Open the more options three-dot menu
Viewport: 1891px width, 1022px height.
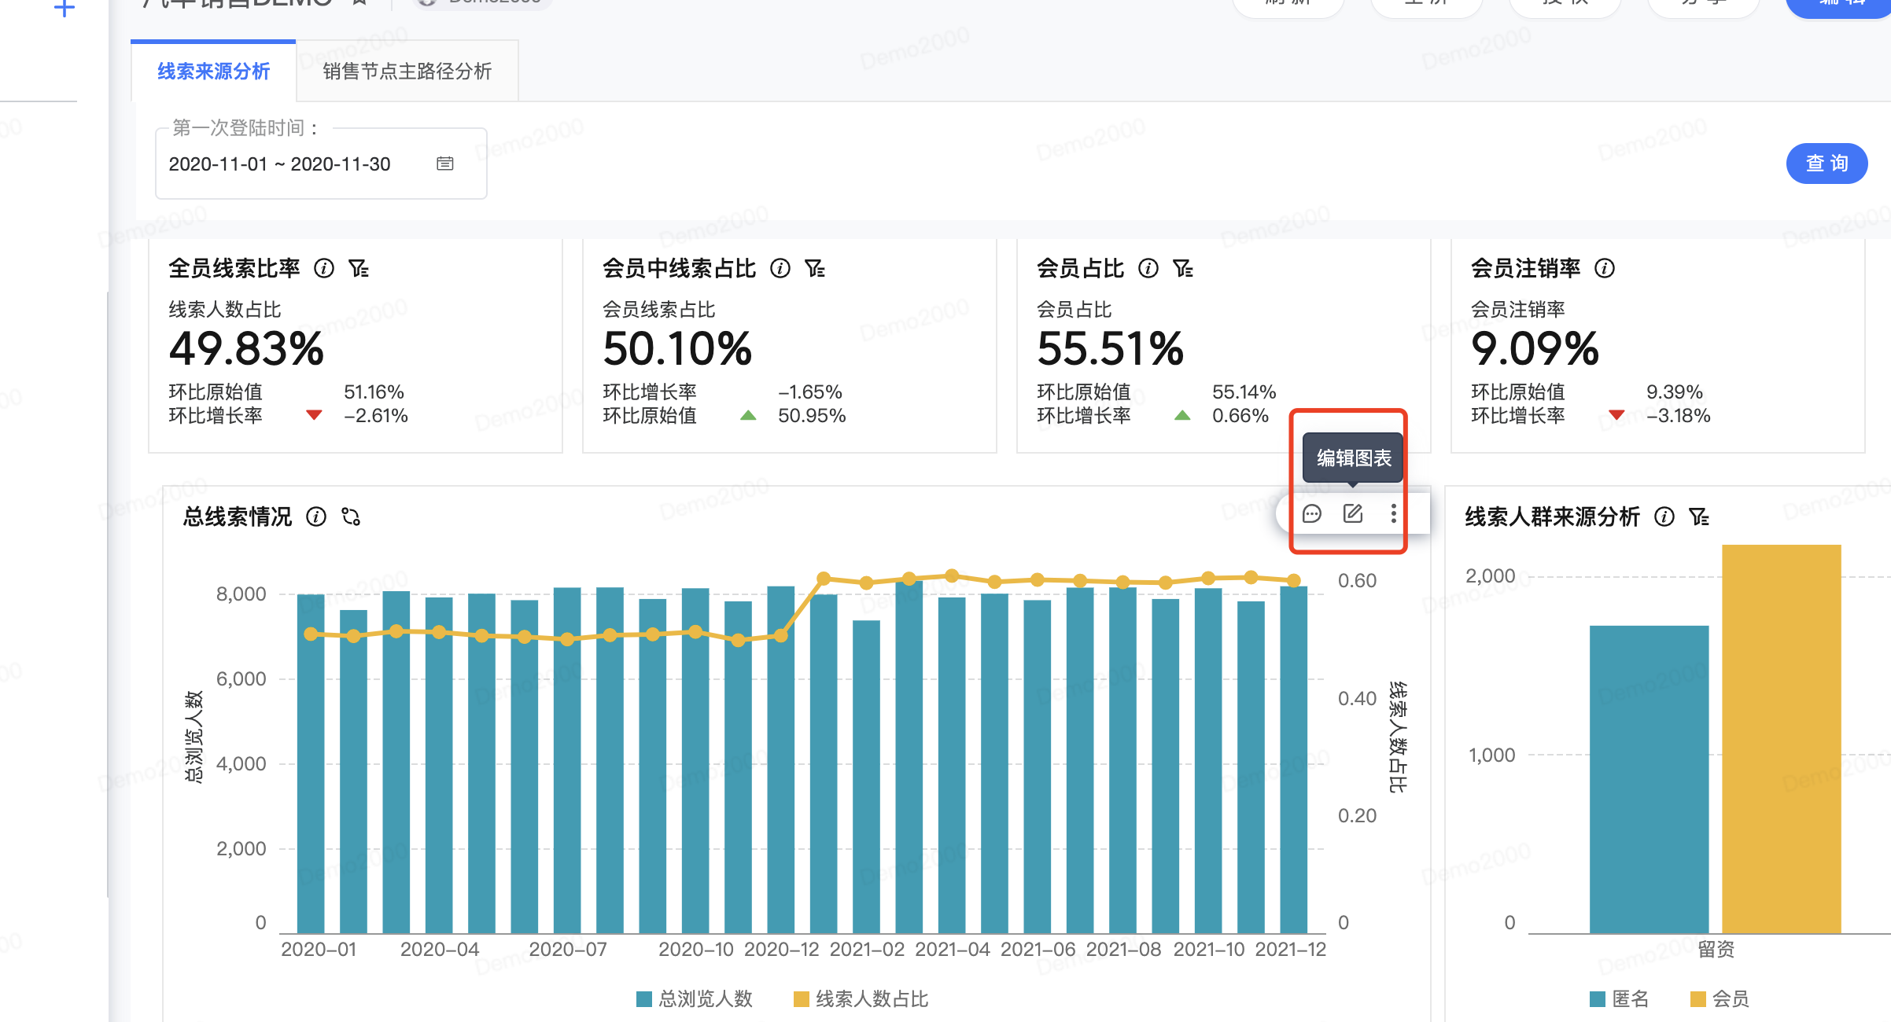(1394, 514)
